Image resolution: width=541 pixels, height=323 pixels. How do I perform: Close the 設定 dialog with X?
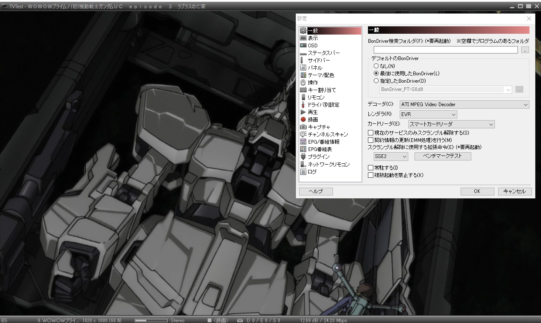point(529,19)
